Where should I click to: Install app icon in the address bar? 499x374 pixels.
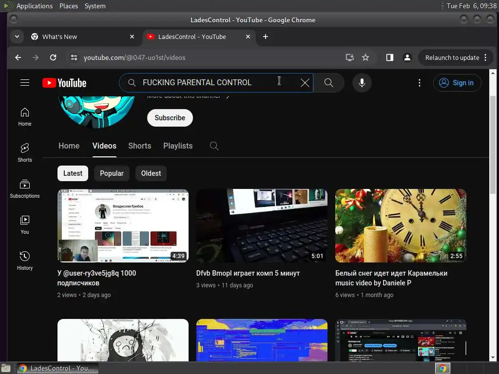tap(350, 57)
